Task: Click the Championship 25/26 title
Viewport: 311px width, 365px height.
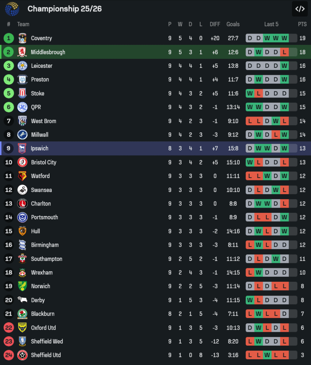Action: pyautogui.click(x=65, y=9)
